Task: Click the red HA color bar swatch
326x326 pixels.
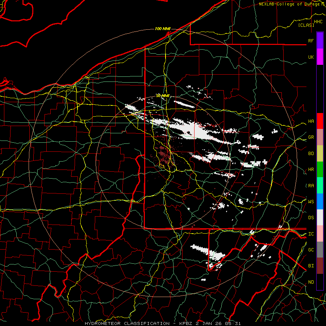Action: (320, 121)
